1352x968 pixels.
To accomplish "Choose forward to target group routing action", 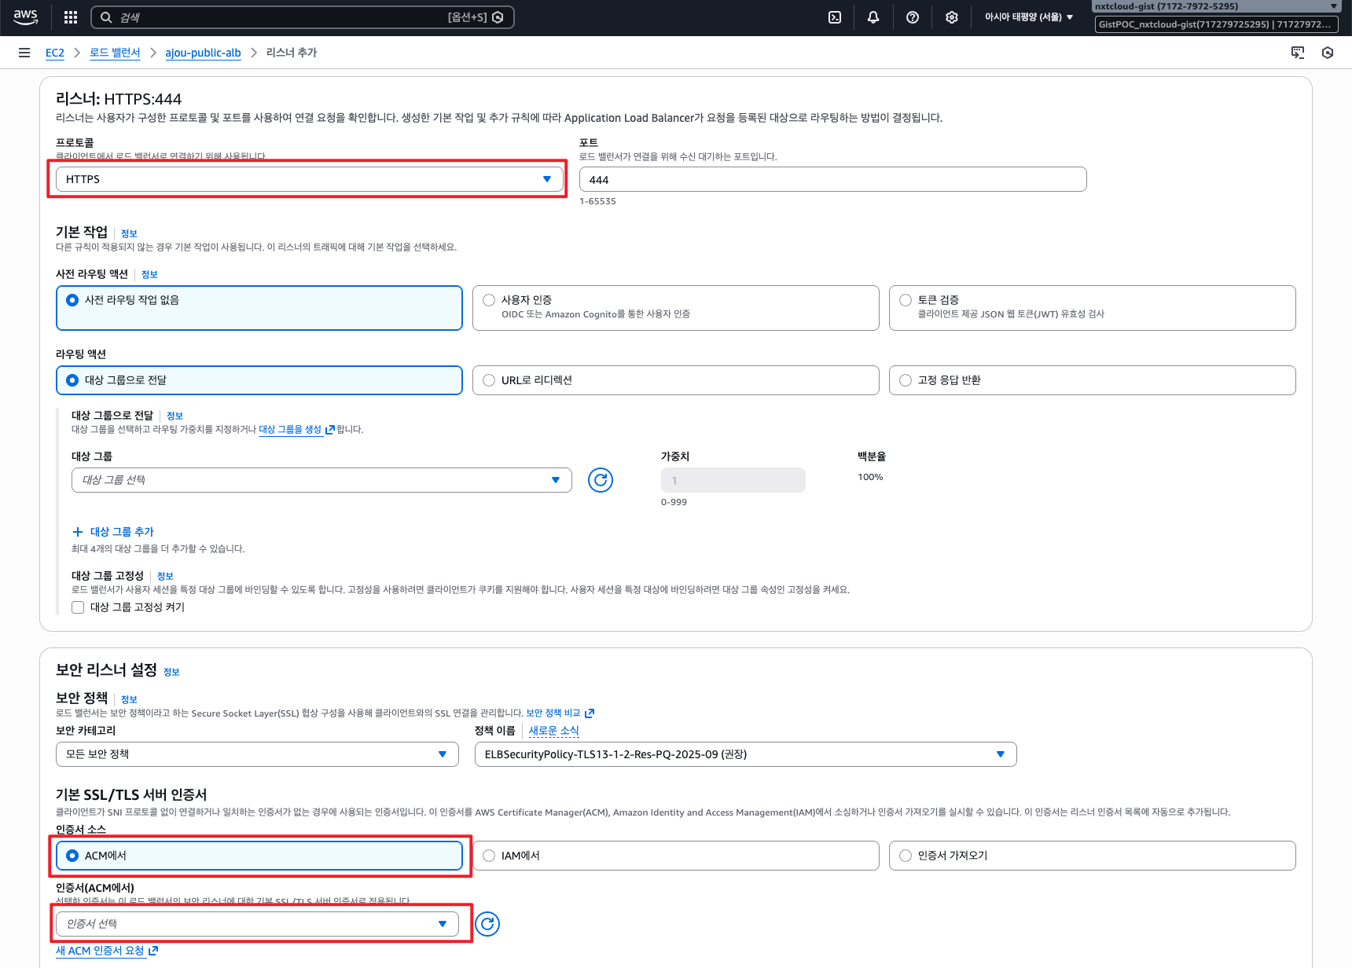I will (72, 380).
